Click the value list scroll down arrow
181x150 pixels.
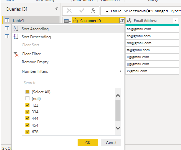(x=118, y=128)
